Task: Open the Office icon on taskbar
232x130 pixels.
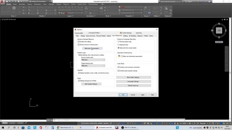Action: [x=41, y=127]
